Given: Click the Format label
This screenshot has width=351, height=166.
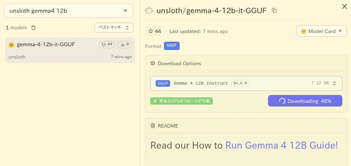Looking at the screenshot, I should pos(153,46).
